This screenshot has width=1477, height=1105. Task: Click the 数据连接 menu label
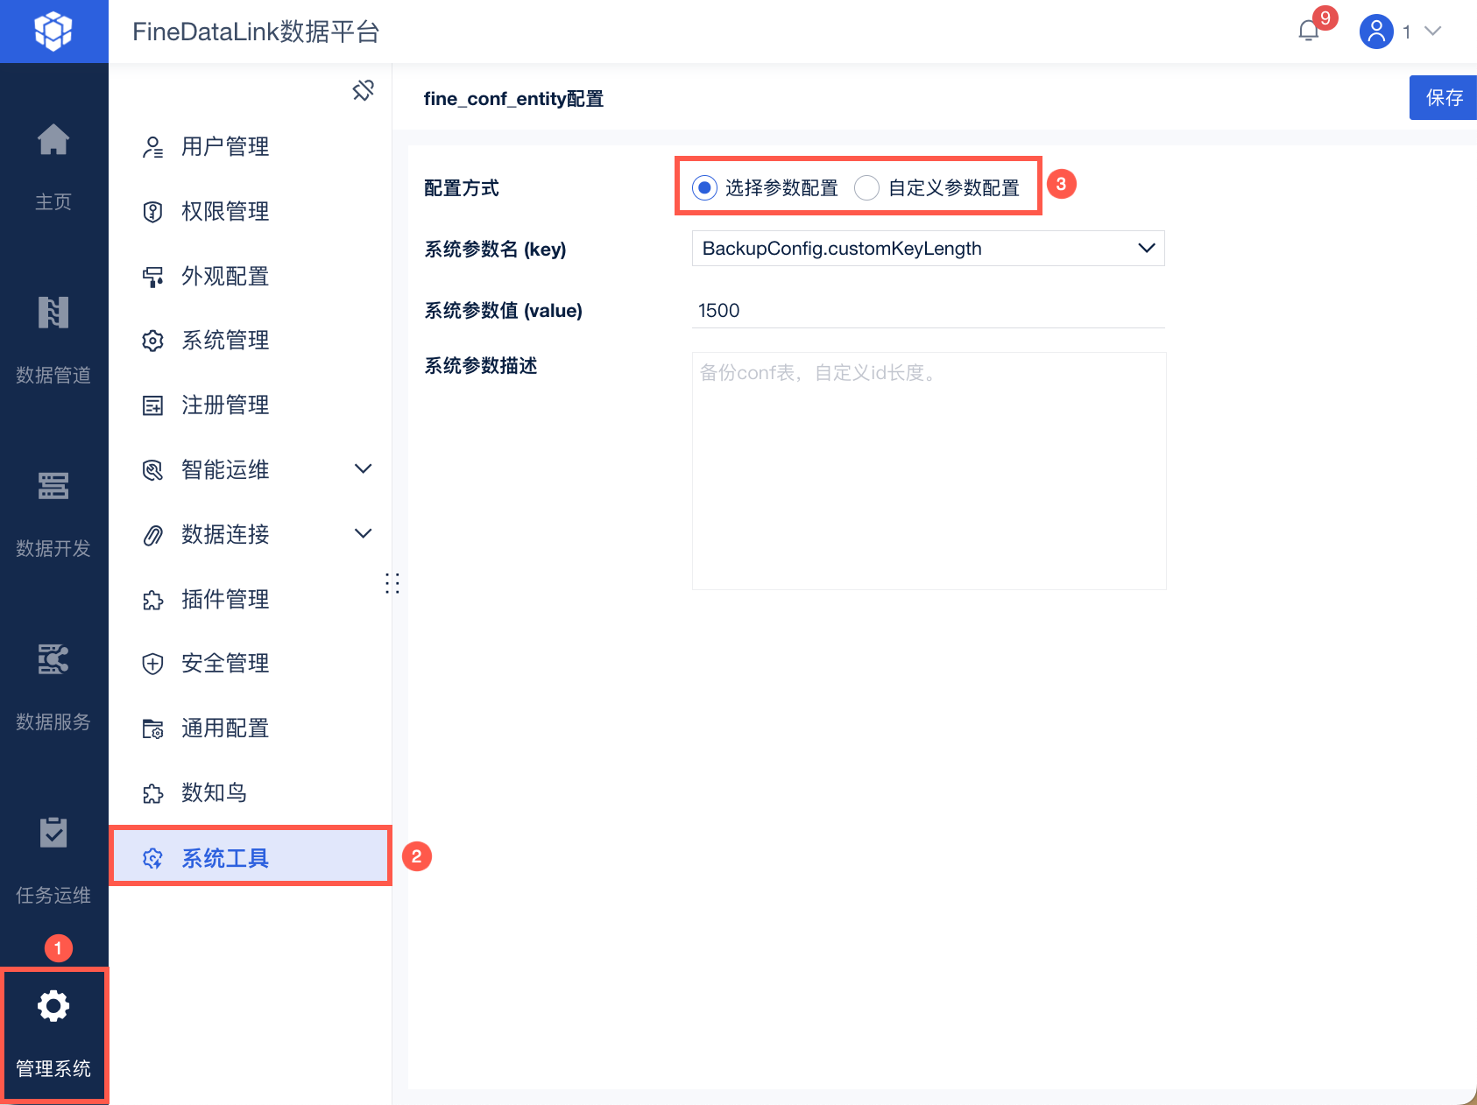(225, 535)
